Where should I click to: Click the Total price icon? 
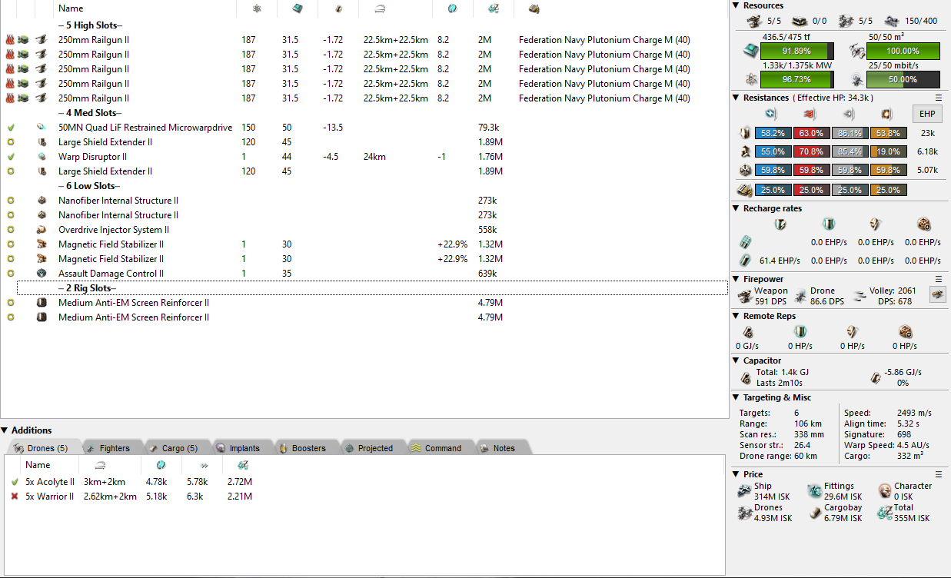pos(884,513)
